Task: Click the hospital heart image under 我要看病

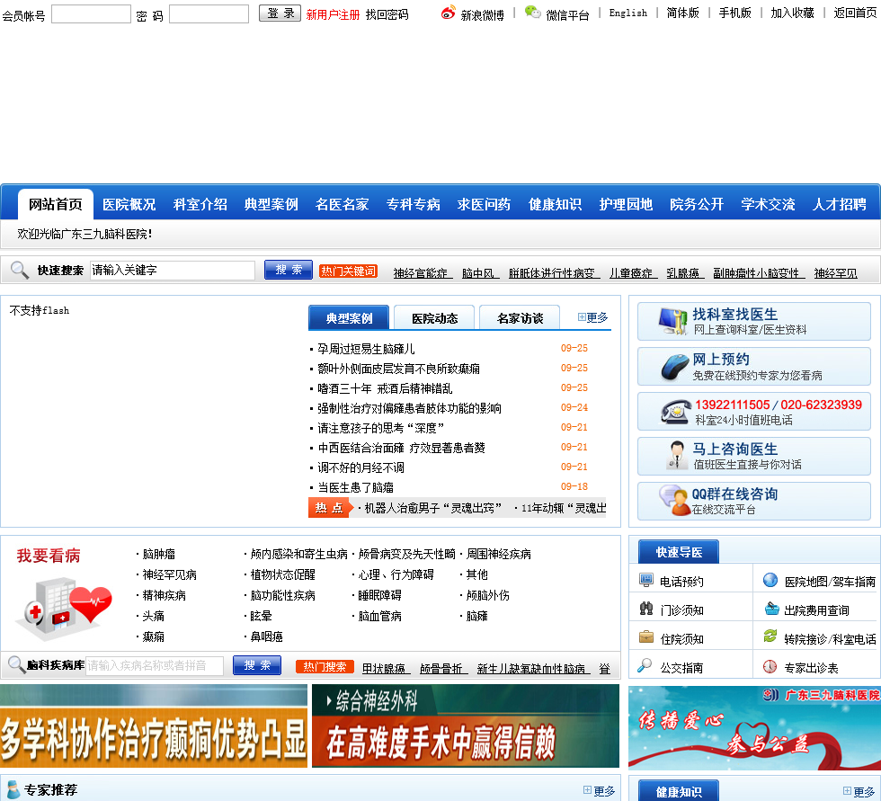Action: click(x=64, y=609)
